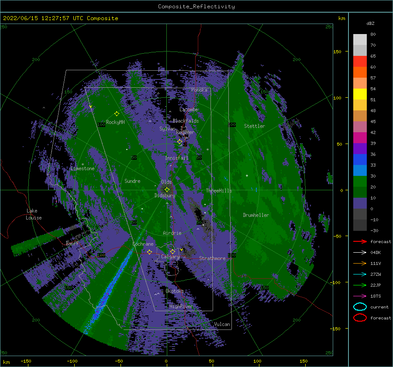Viewport: 393px width, 367px height.
Task: Click the yellow km unit label at top right
Action: pyautogui.click(x=341, y=18)
